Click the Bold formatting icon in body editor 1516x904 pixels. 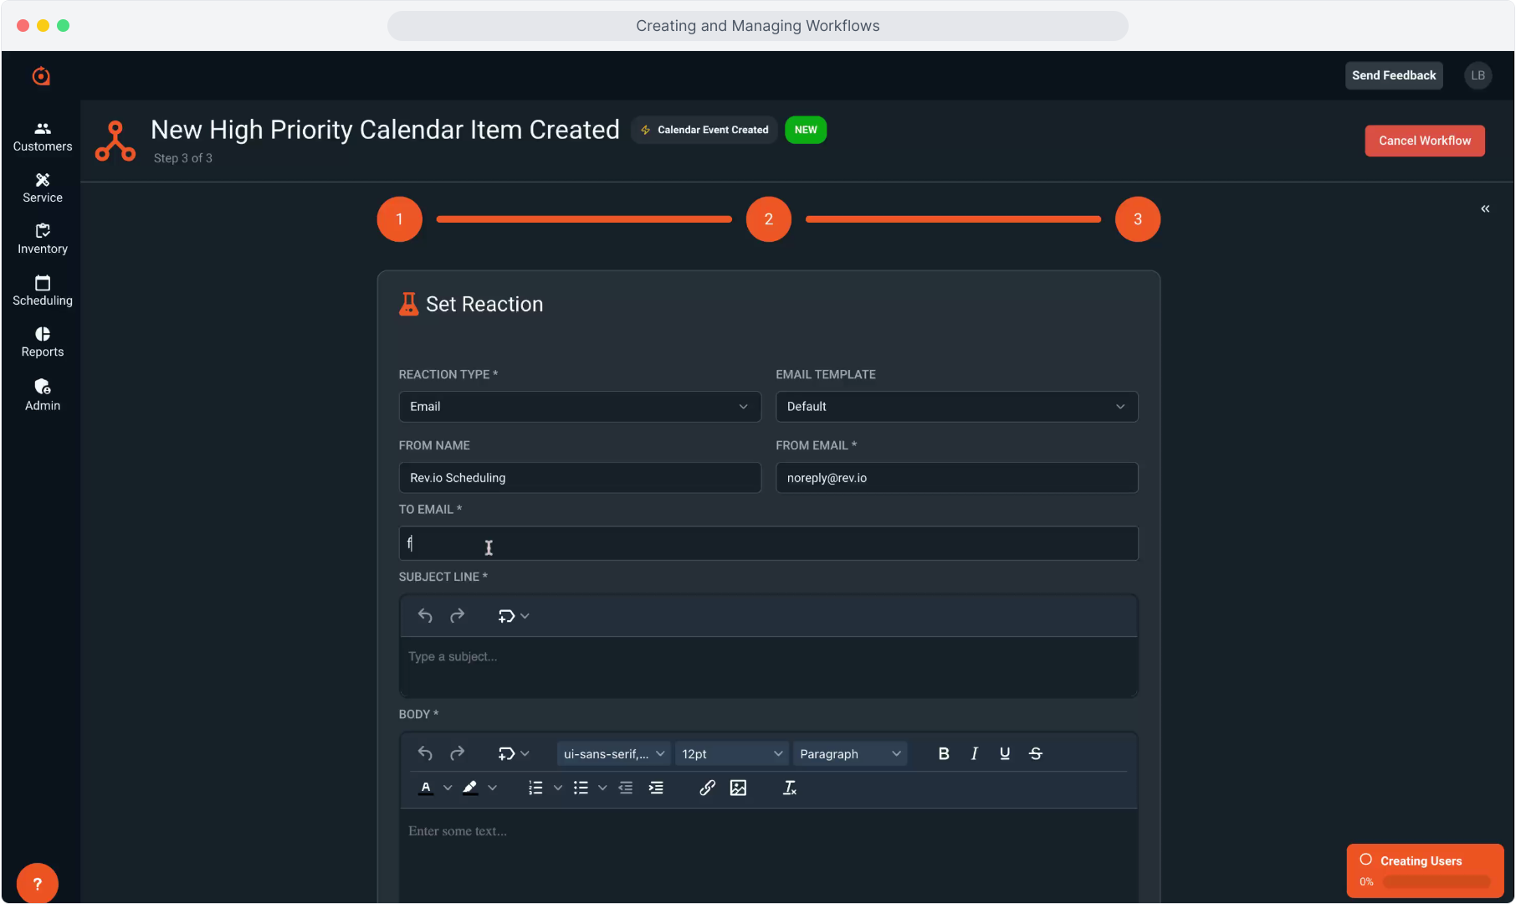click(944, 753)
